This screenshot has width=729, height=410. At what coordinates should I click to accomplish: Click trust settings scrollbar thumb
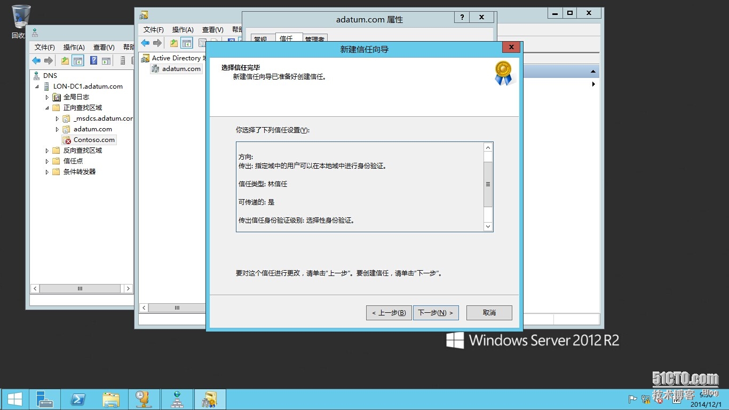[488, 184]
